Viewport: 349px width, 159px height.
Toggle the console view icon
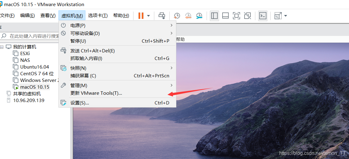pyautogui.click(x=263, y=16)
